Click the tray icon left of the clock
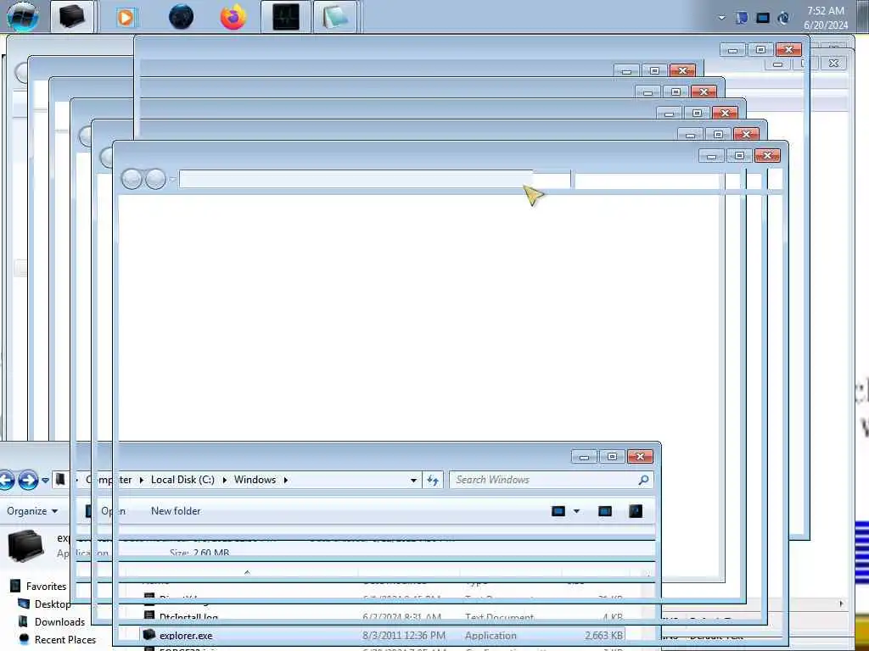The image size is (869, 651). (x=783, y=18)
